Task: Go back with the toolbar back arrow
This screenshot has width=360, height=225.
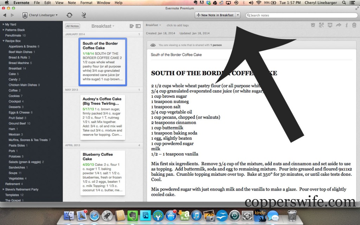Action: (x=5, y=15)
